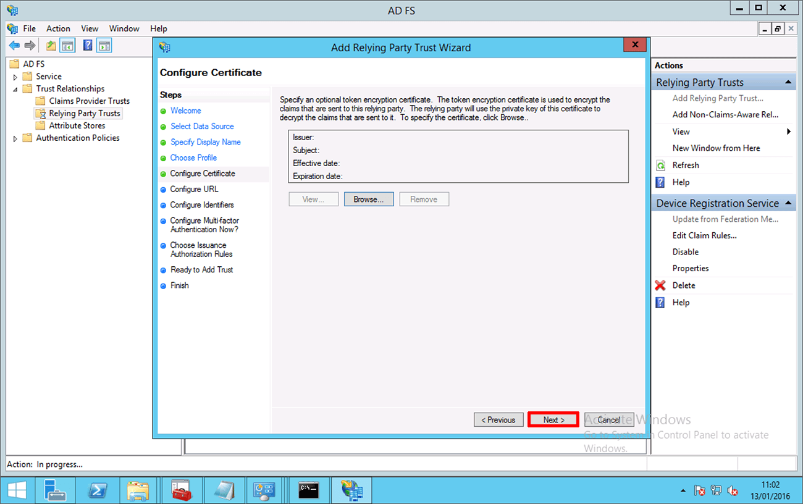Click the Help icon under Device Registration Service actions

660,303
